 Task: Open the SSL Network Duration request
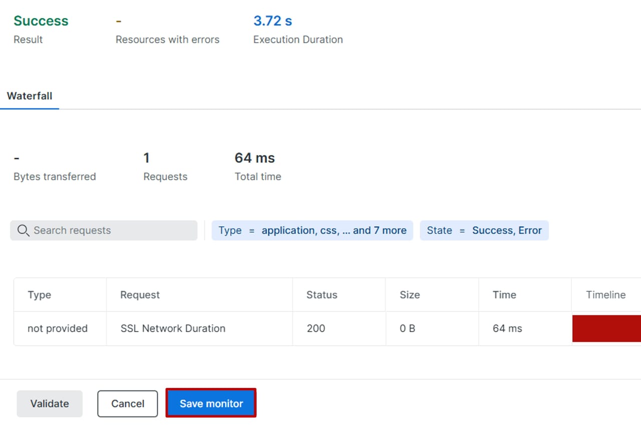pos(173,328)
